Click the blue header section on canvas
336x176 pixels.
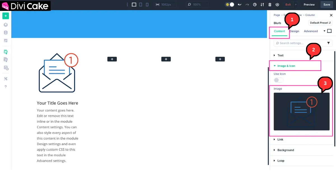139,24
